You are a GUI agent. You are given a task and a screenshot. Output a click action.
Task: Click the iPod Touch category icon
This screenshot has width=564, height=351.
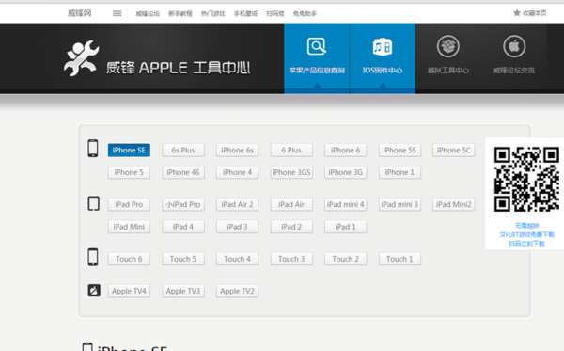pos(93,257)
